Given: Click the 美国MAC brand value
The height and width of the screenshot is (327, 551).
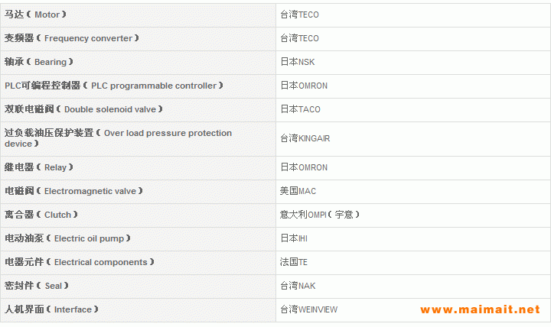Looking at the screenshot, I should point(298,191).
